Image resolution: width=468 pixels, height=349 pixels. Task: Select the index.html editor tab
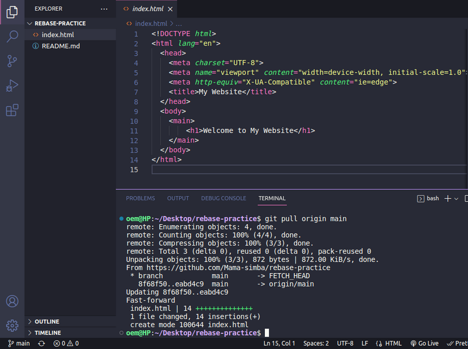point(147,9)
